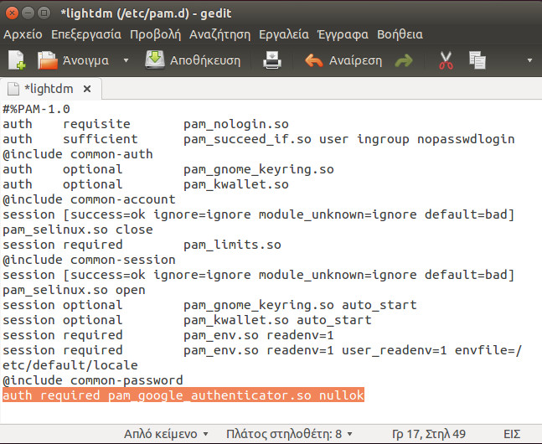The image size is (542, 444).
Task: Open the Εργαλεία menu
Action: 284,34
